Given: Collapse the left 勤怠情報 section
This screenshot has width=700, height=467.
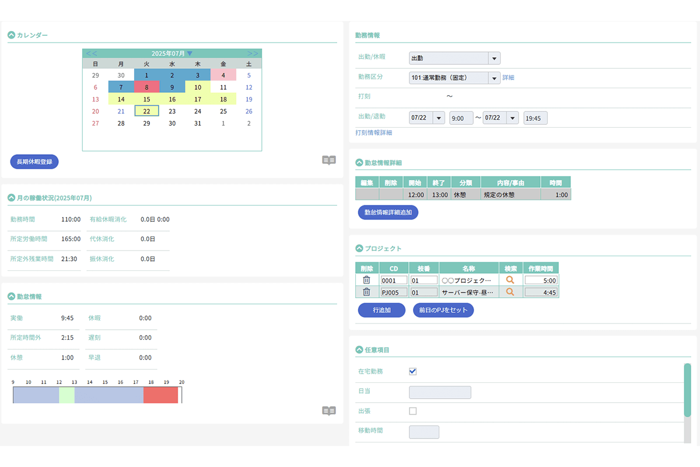Looking at the screenshot, I should tap(11, 297).
